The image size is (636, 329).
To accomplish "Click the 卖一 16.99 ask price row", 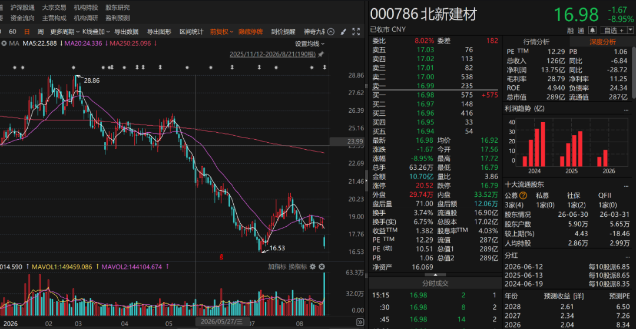I will coord(435,85).
